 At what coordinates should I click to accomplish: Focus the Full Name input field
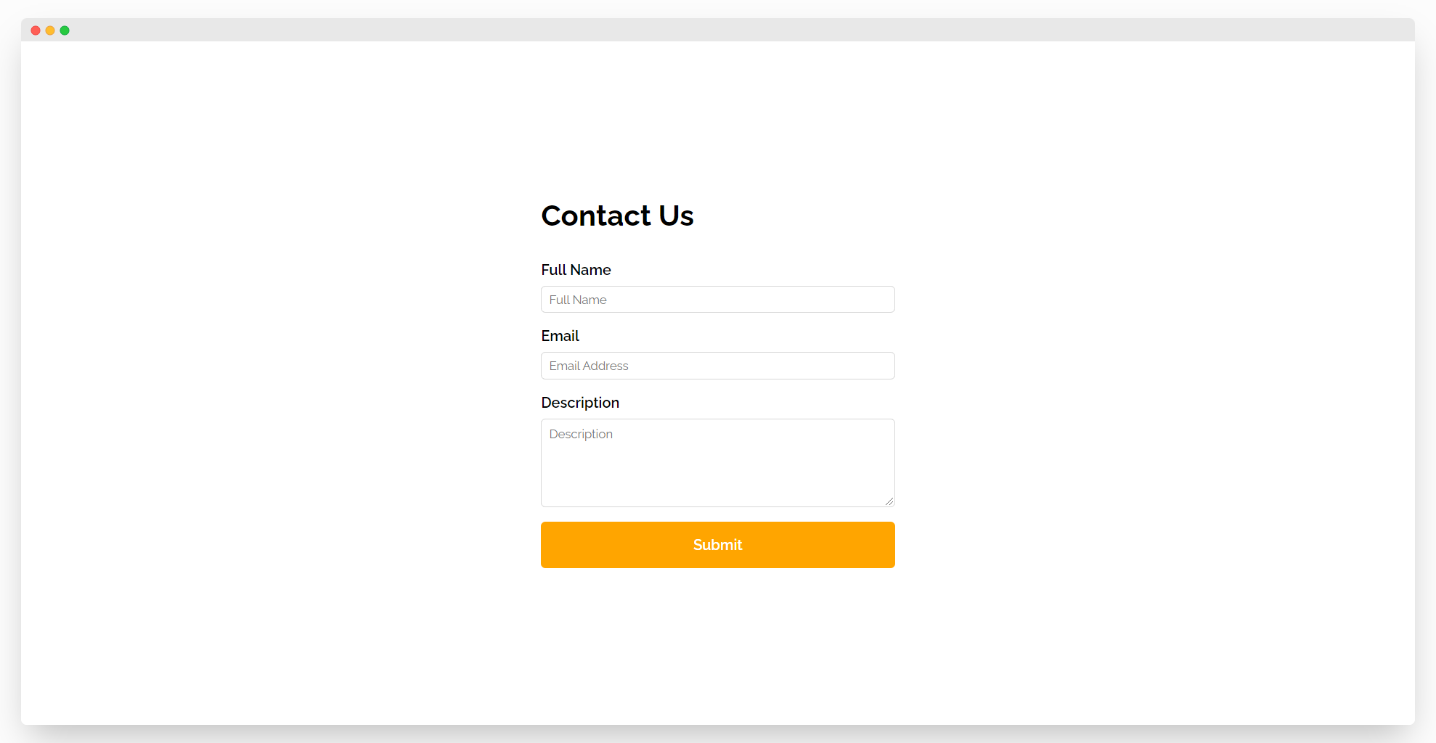(x=718, y=300)
